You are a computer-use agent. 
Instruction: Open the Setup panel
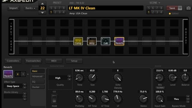tap(74, 61)
